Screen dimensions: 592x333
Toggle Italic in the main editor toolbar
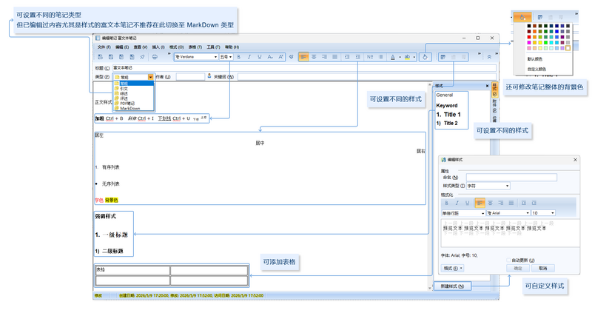(249, 57)
